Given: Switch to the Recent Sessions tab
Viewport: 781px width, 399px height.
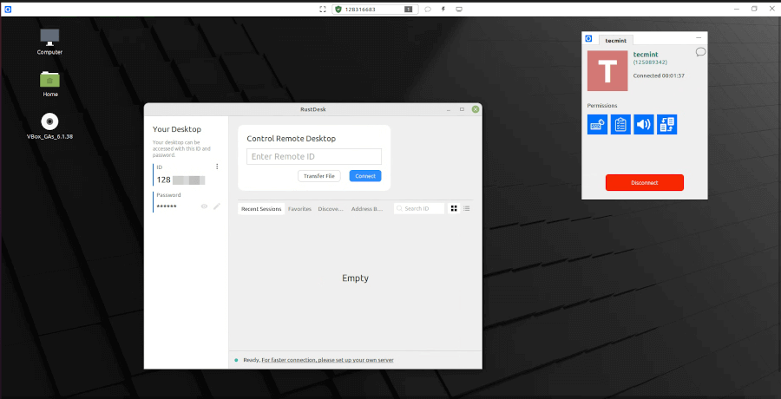Looking at the screenshot, I should pyautogui.click(x=261, y=209).
